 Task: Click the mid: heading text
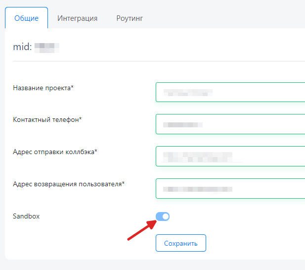[x=22, y=48]
